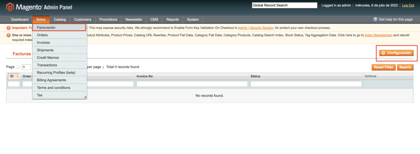Open the Promotions menu

[108, 20]
